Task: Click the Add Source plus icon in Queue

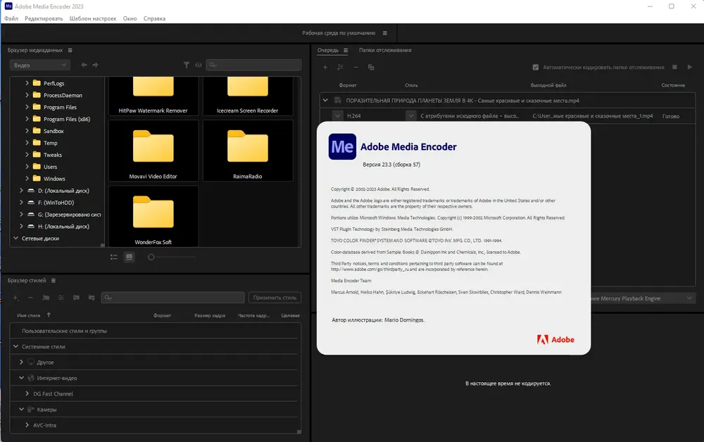Action: point(325,68)
